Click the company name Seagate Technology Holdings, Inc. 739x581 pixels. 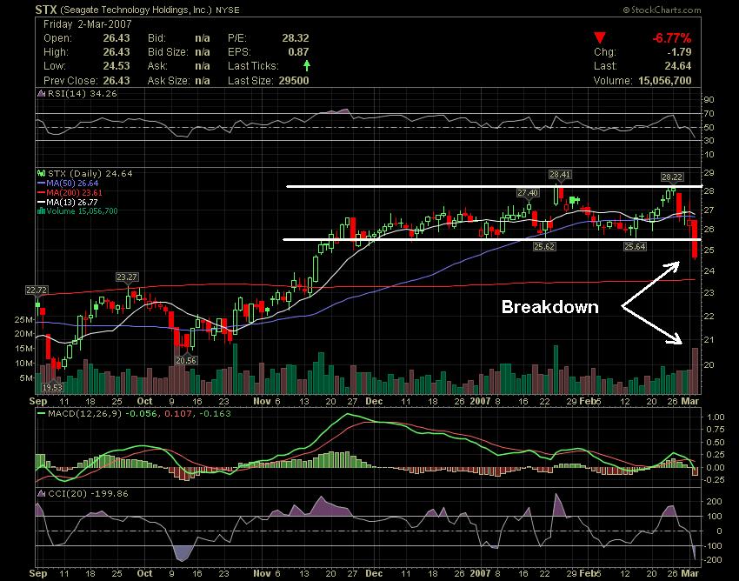(x=136, y=10)
